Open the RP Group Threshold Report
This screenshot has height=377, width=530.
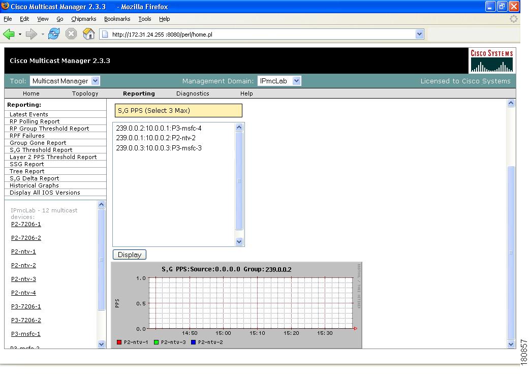point(49,129)
